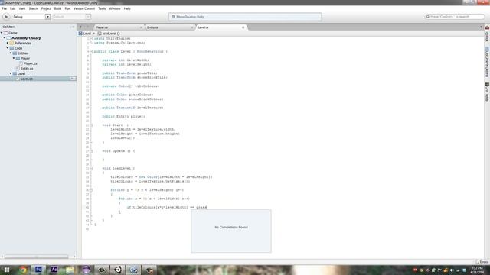Close the Player.cs tab

coord(141,27)
